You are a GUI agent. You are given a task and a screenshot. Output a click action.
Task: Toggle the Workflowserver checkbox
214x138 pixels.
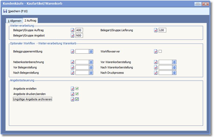160,51
